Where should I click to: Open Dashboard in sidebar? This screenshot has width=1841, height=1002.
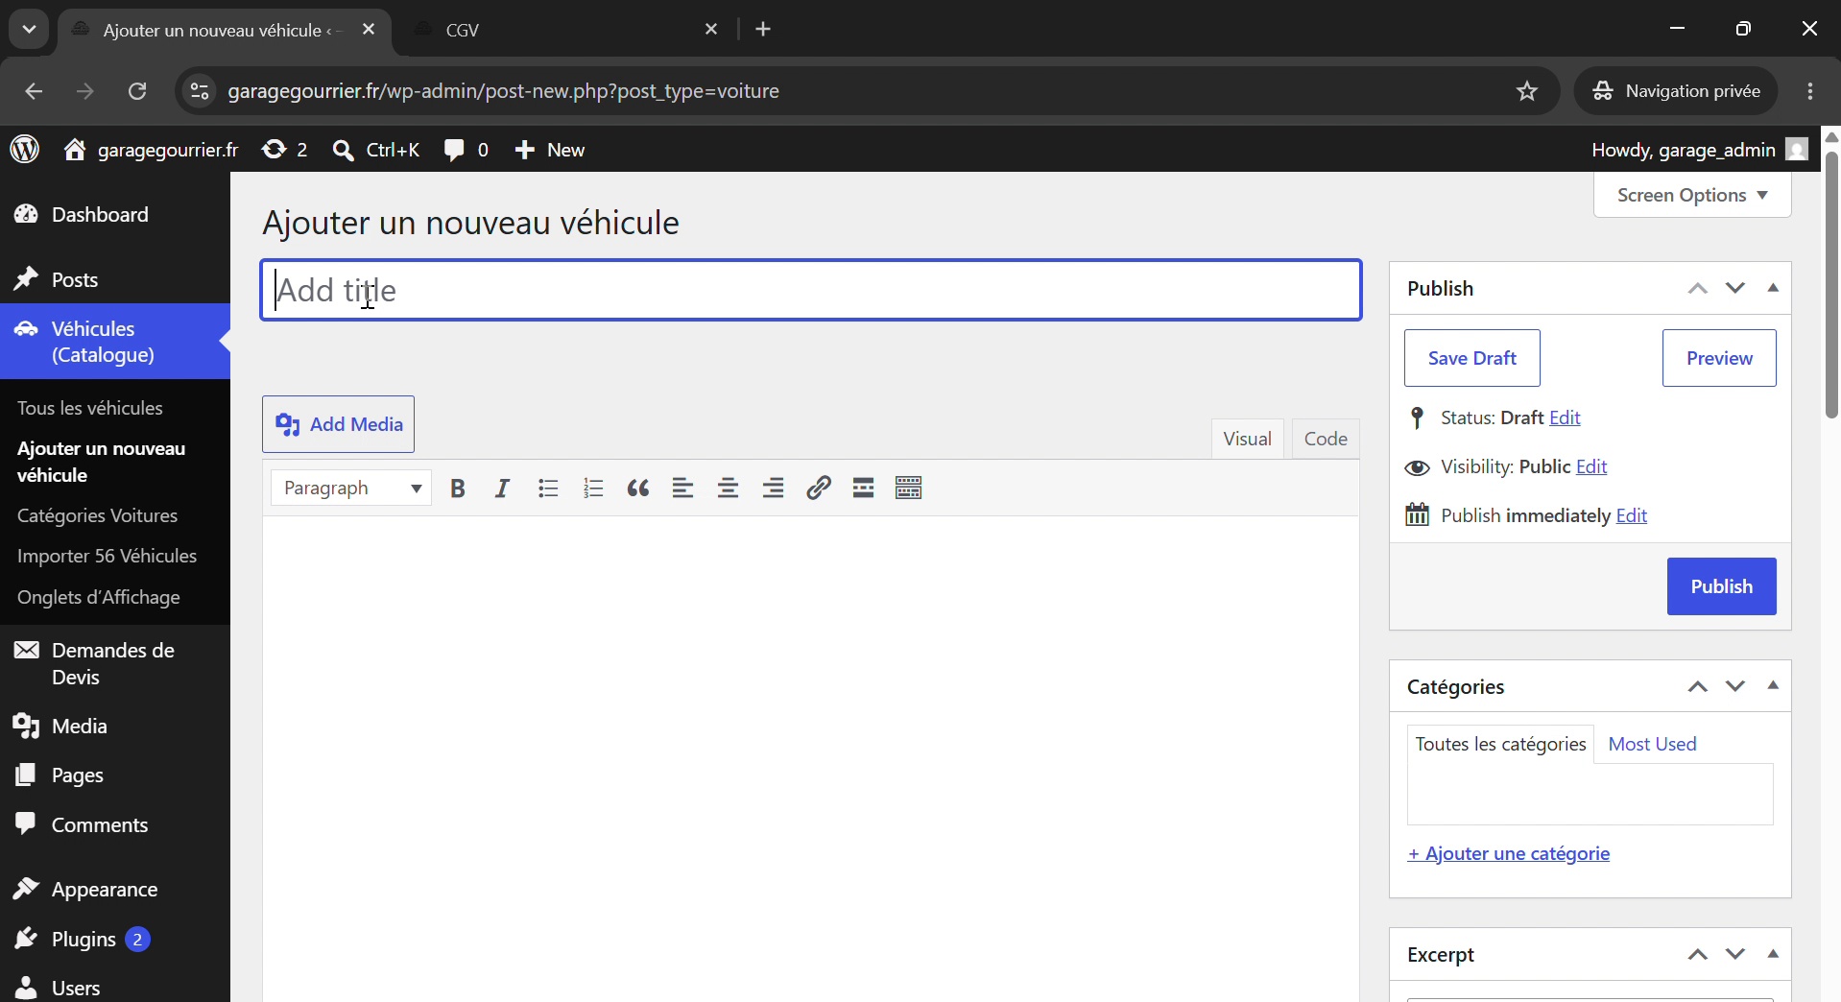click(115, 215)
